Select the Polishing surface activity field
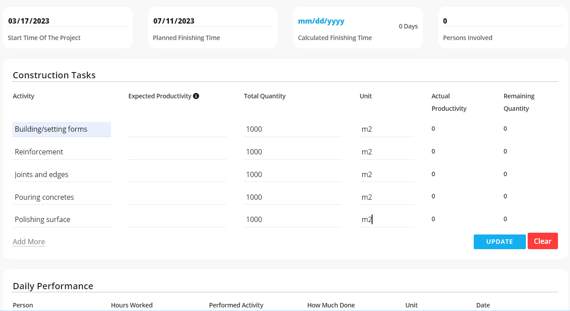Screen dimensions: 570x311 pos(62,220)
